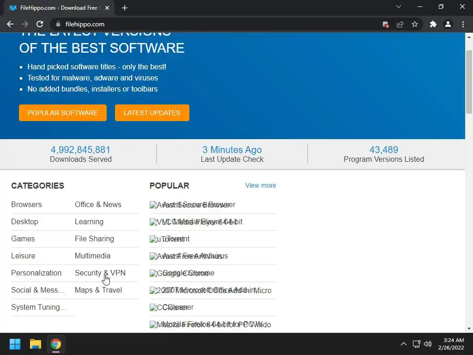Image resolution: width=473 pixels, height=355 pixels.
Task: Open the Office & News category
Action: pyautogui.click(x=98, y=204)
